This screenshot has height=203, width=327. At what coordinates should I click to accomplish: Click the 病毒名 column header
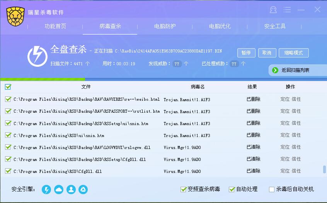[x=198, y=87]
